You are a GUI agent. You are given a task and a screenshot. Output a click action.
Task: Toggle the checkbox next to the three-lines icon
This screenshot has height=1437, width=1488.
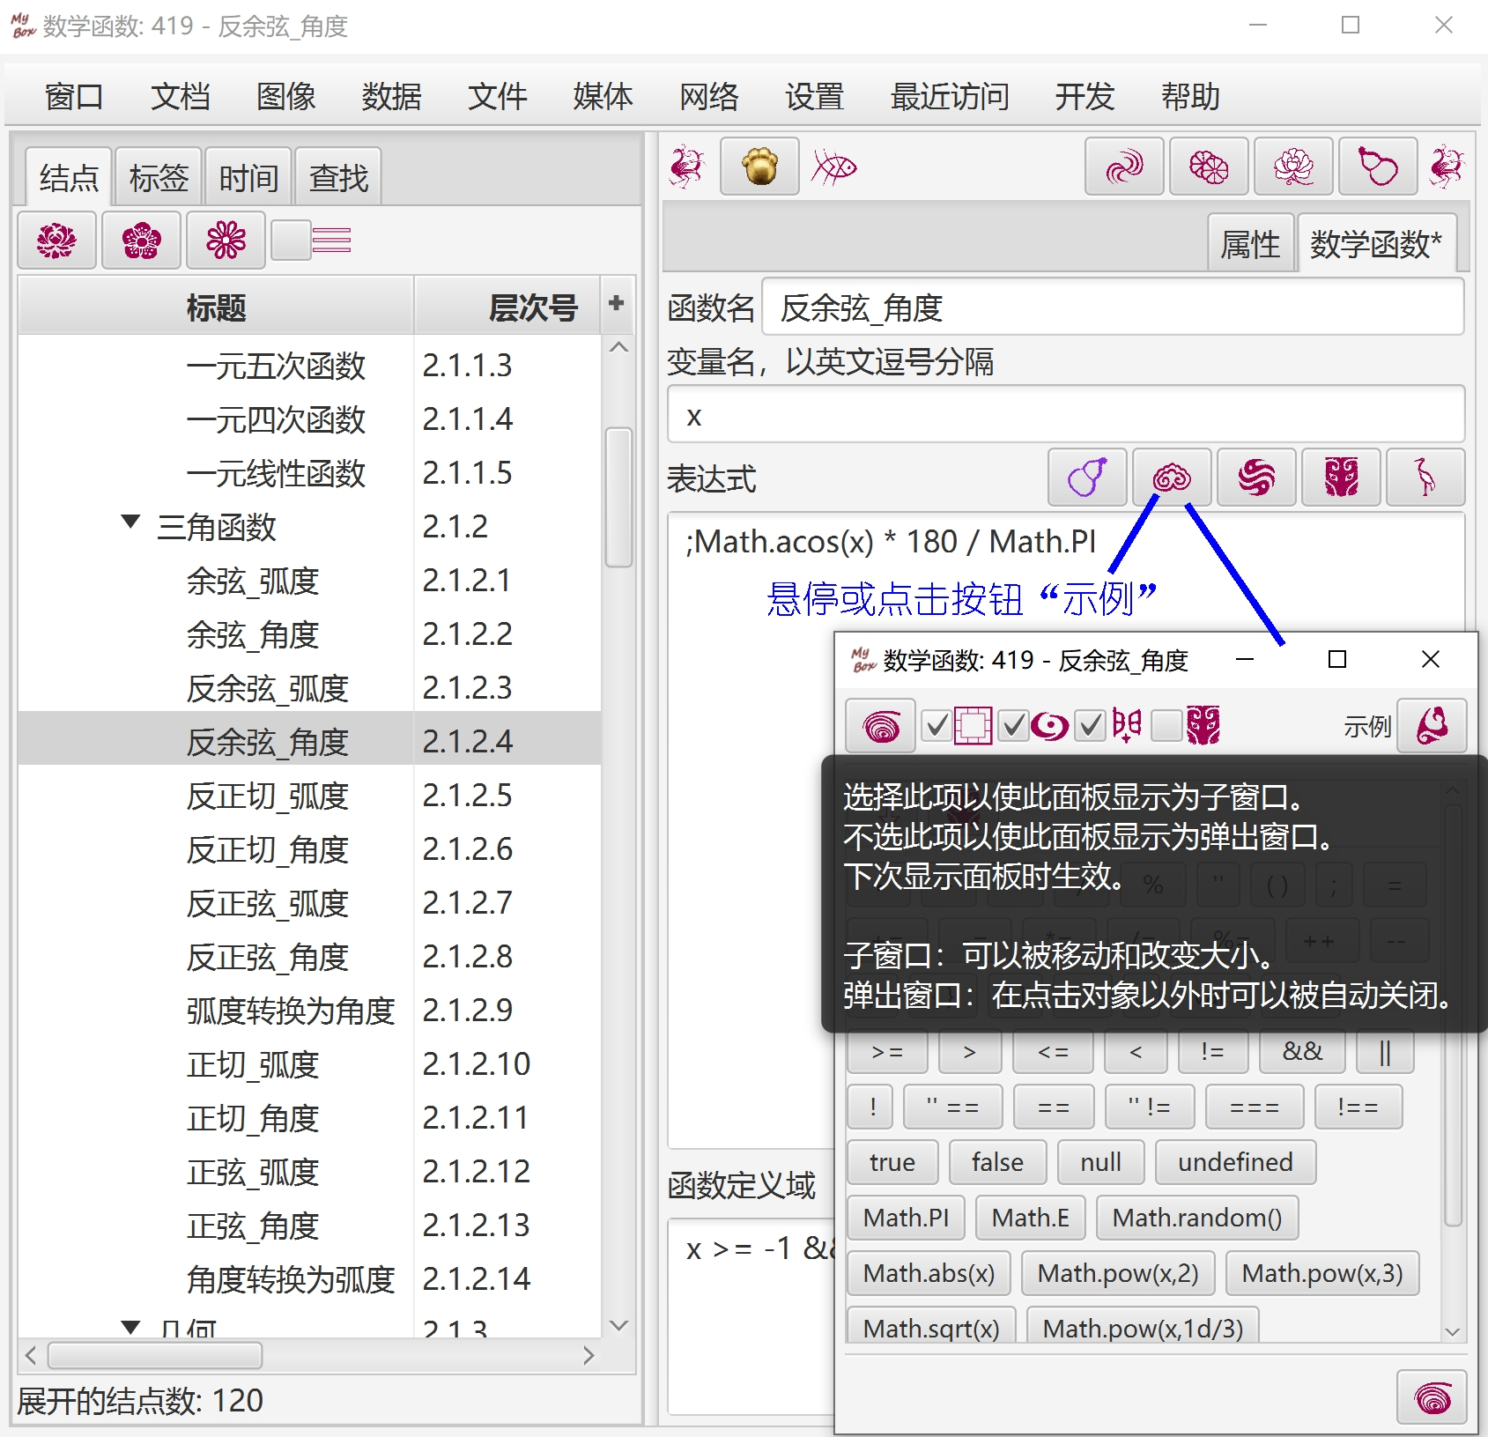pyautogui.click(x=291, y=241)
